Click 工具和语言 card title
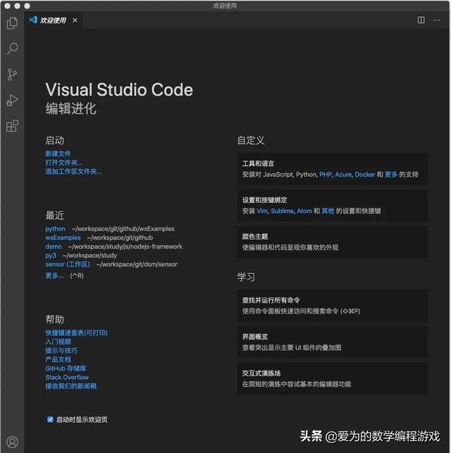 pyautogui.click(x=258, y=163)
